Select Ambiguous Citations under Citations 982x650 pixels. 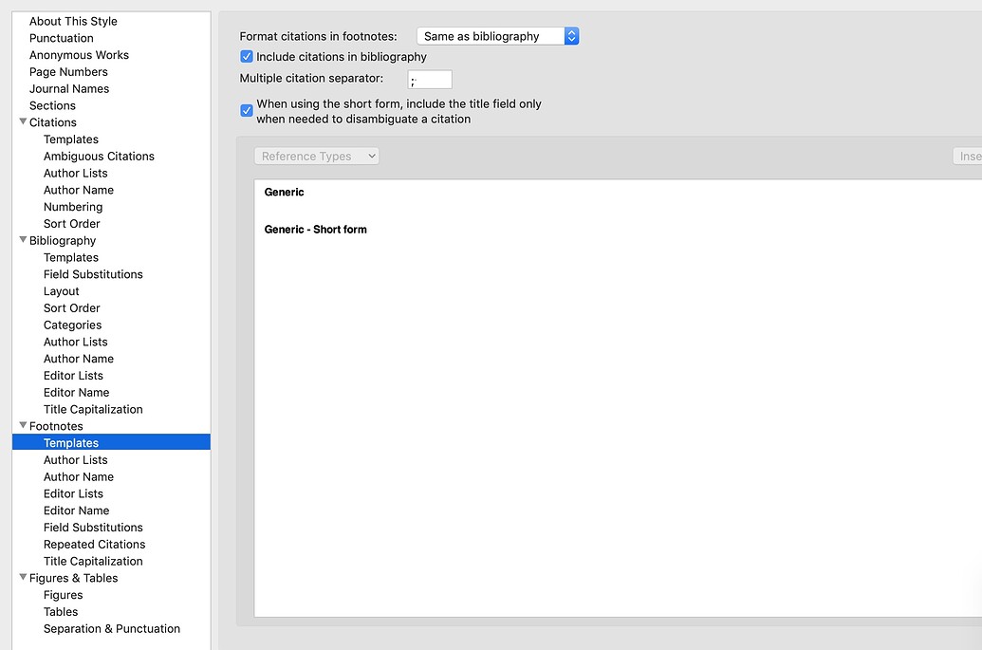click(x=99, y=156)
